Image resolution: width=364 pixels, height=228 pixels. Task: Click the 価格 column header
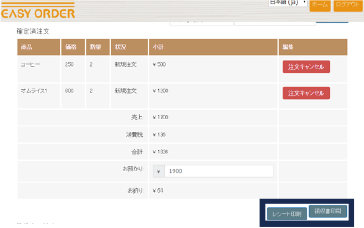point(73,47)
